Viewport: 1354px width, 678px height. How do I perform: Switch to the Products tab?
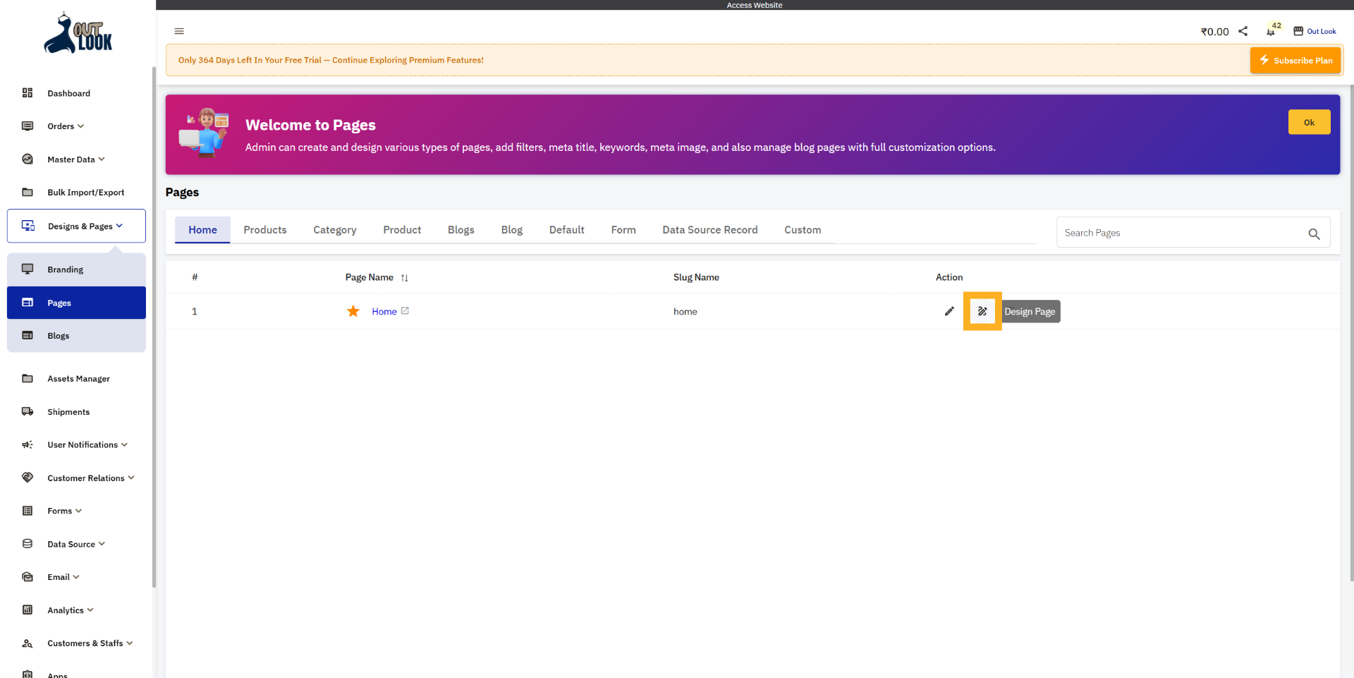265,229
